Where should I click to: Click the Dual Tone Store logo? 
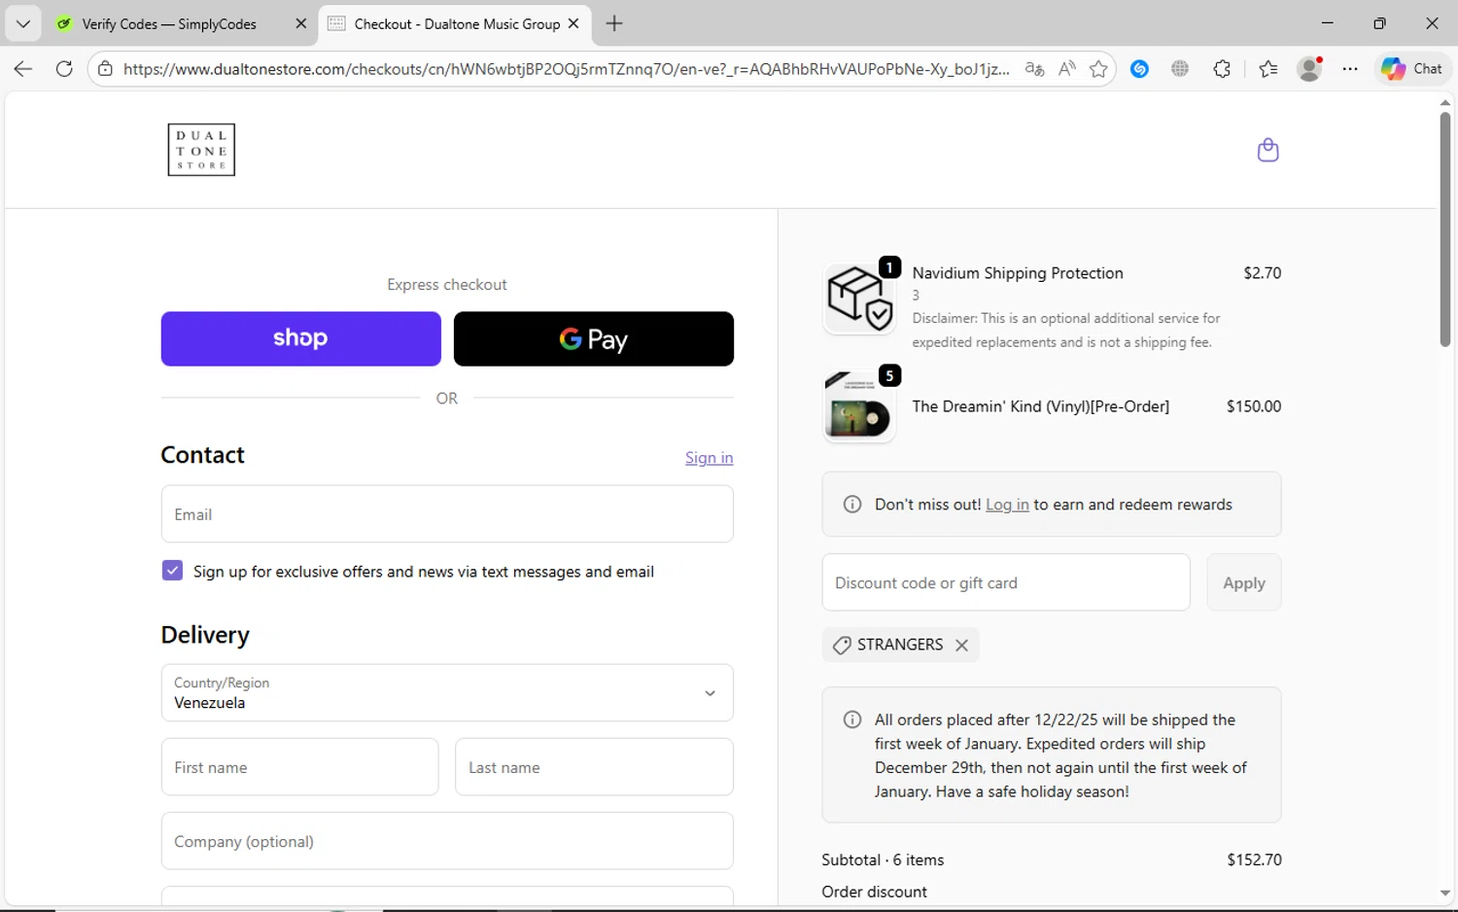pyautogui.click(x=201, y=150)
